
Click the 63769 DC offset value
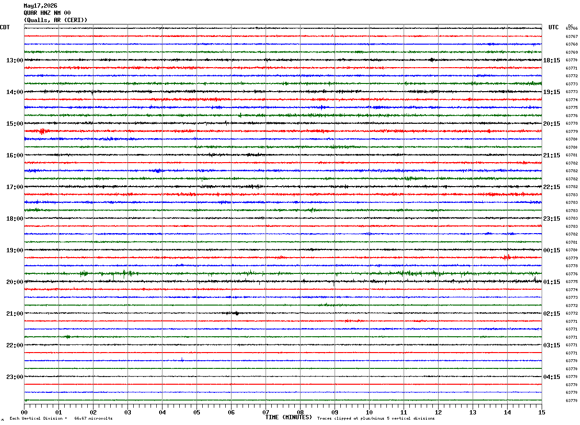click(571, 52)
